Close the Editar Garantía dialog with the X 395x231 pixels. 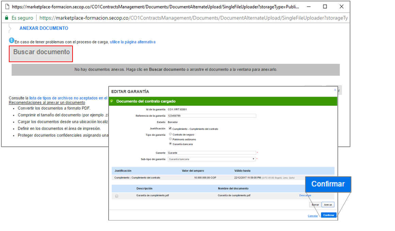click(335, 90)
